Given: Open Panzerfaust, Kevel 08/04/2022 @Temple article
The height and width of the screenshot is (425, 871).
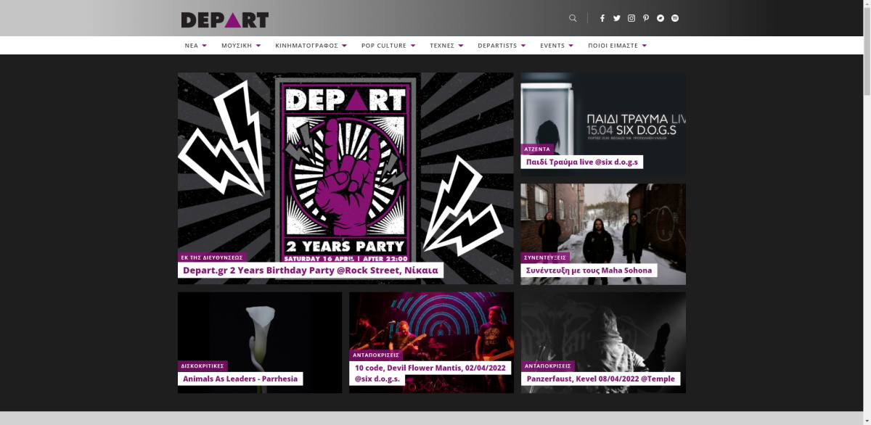Looking at the screenshot, I should [600, 379].
